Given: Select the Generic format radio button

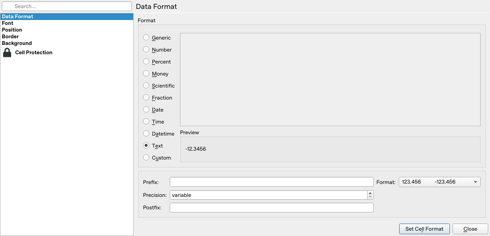Looking at the screenshot, I should 146,37.
